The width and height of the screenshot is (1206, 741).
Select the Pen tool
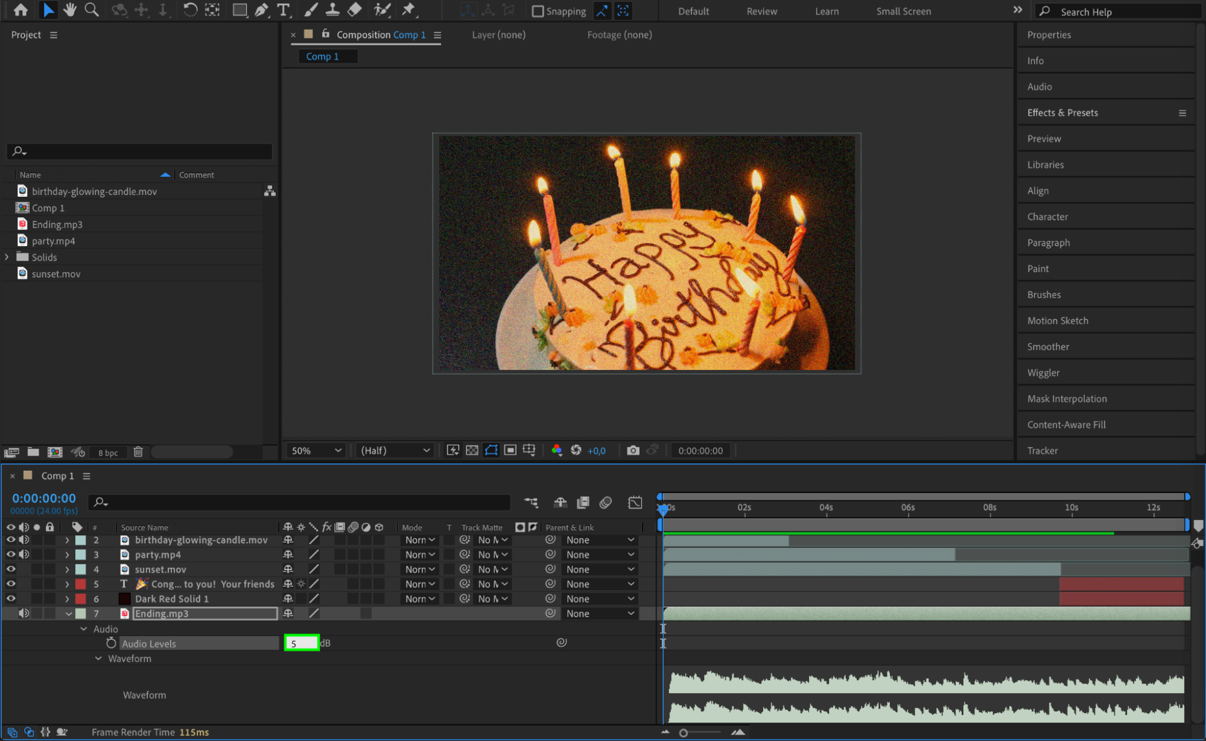click(261, 10)
